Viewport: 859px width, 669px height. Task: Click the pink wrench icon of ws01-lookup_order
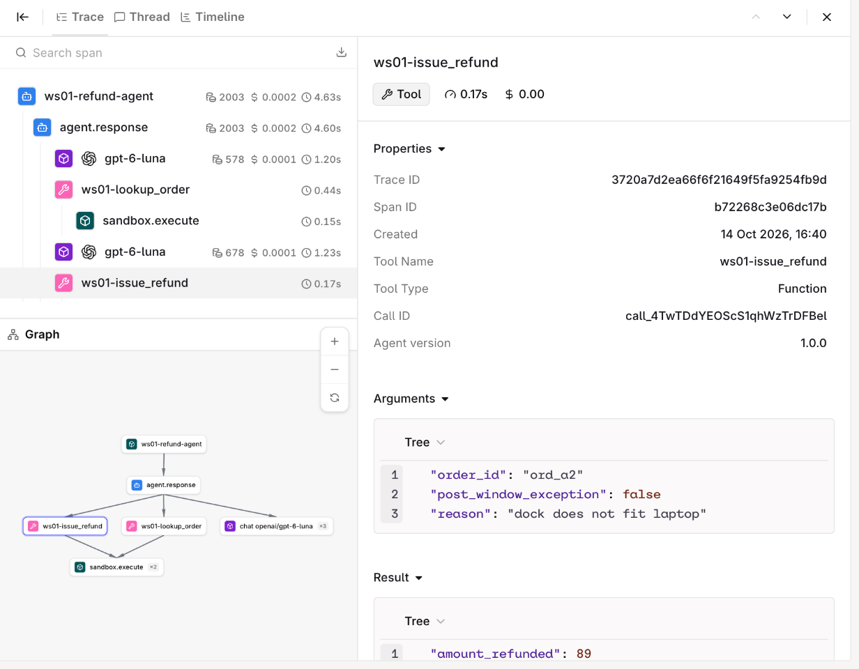63,190
